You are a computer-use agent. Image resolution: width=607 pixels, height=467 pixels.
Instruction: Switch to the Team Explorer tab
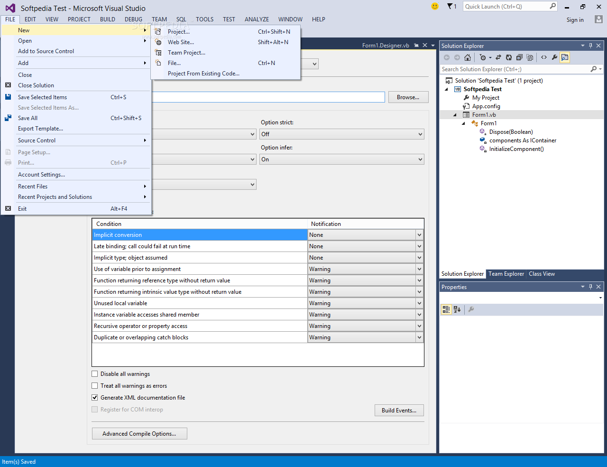[506, 274]
